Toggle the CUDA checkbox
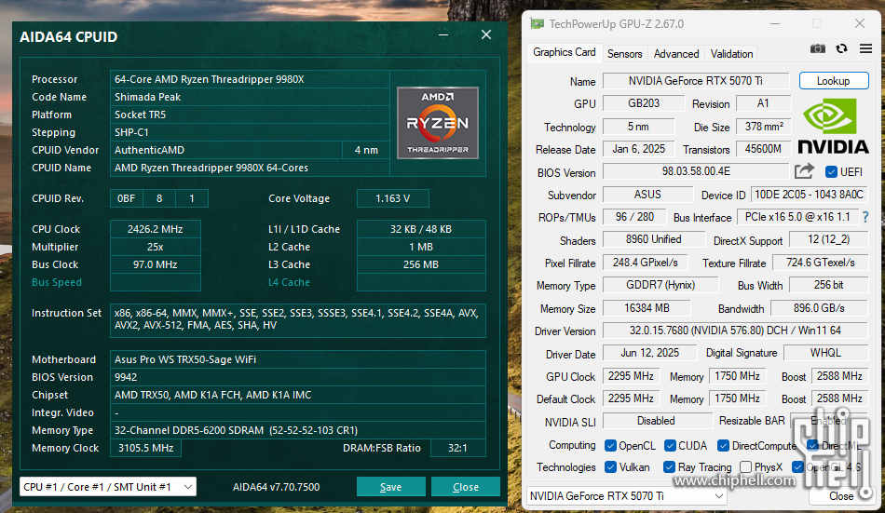This screenshot has height=513, width=885. pos(670,446)
